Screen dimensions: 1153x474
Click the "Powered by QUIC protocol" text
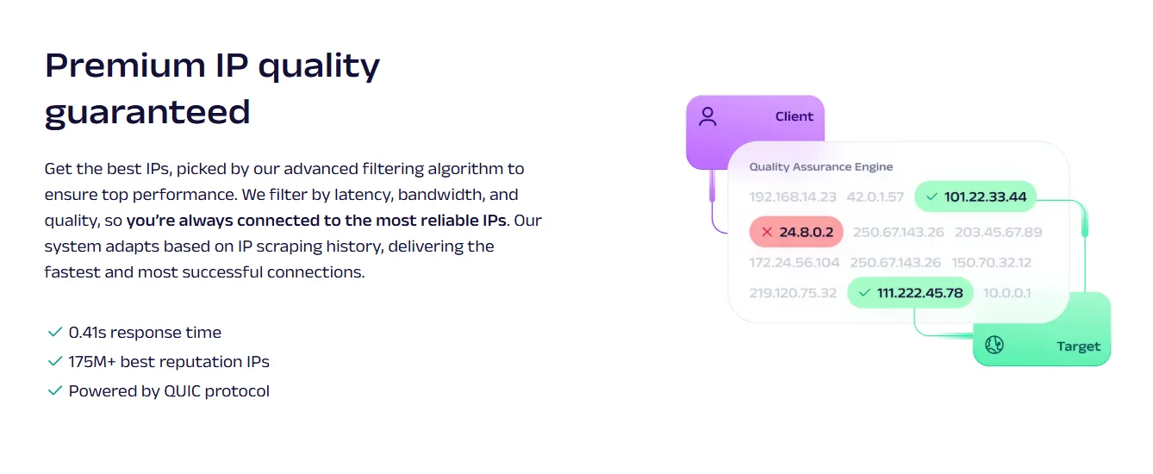point(169,391)
